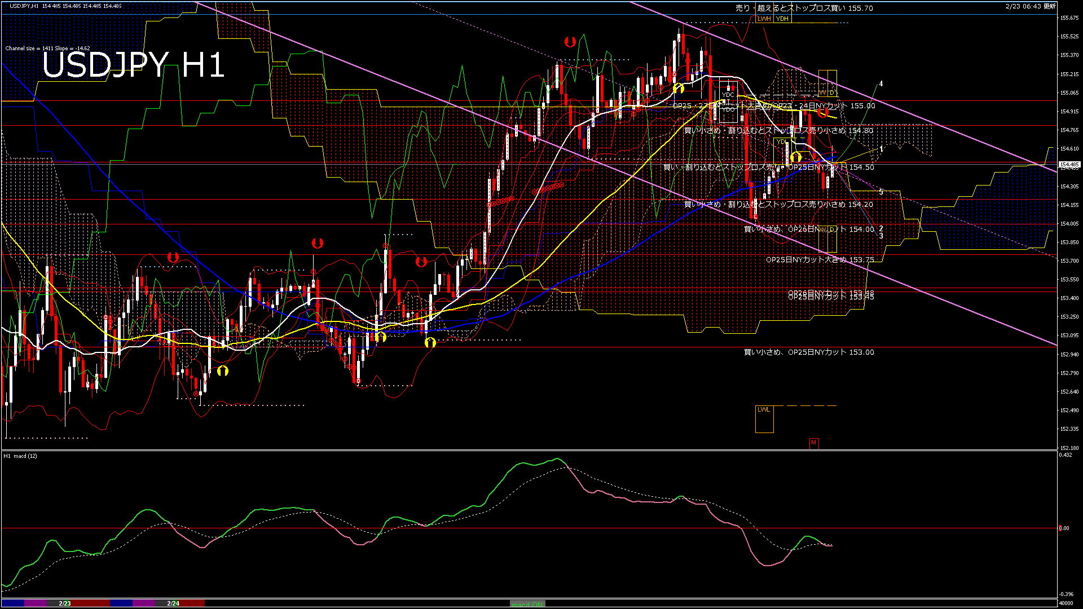Click the yellow U marker below the 152.6 lows
Viewport: 1083px width, 609px height.
(x=223, y=372)
